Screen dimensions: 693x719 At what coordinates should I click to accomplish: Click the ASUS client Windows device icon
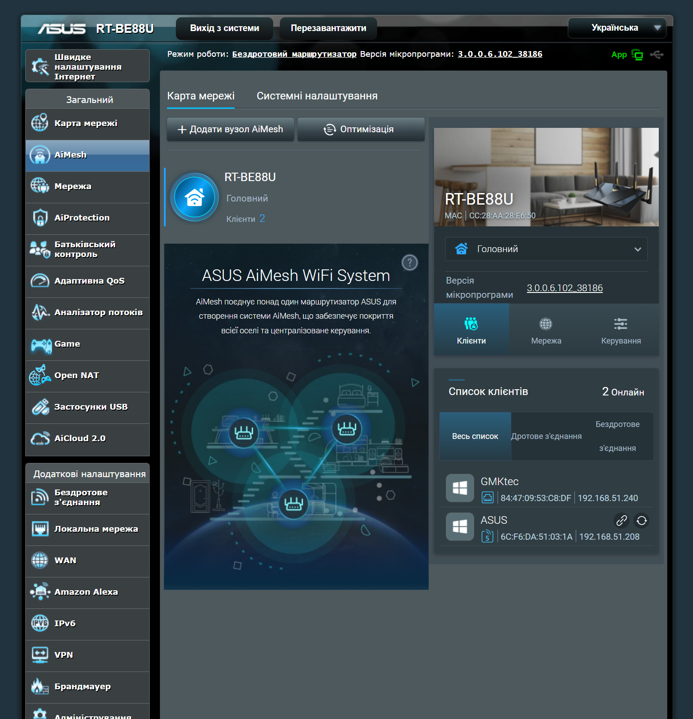(460, 527)
